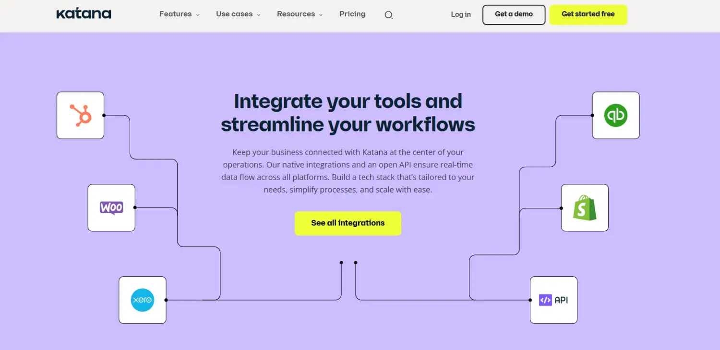Select the HubSpot integration tile
The width and height of the screenshot is (720, 350).
click(81, 115)
